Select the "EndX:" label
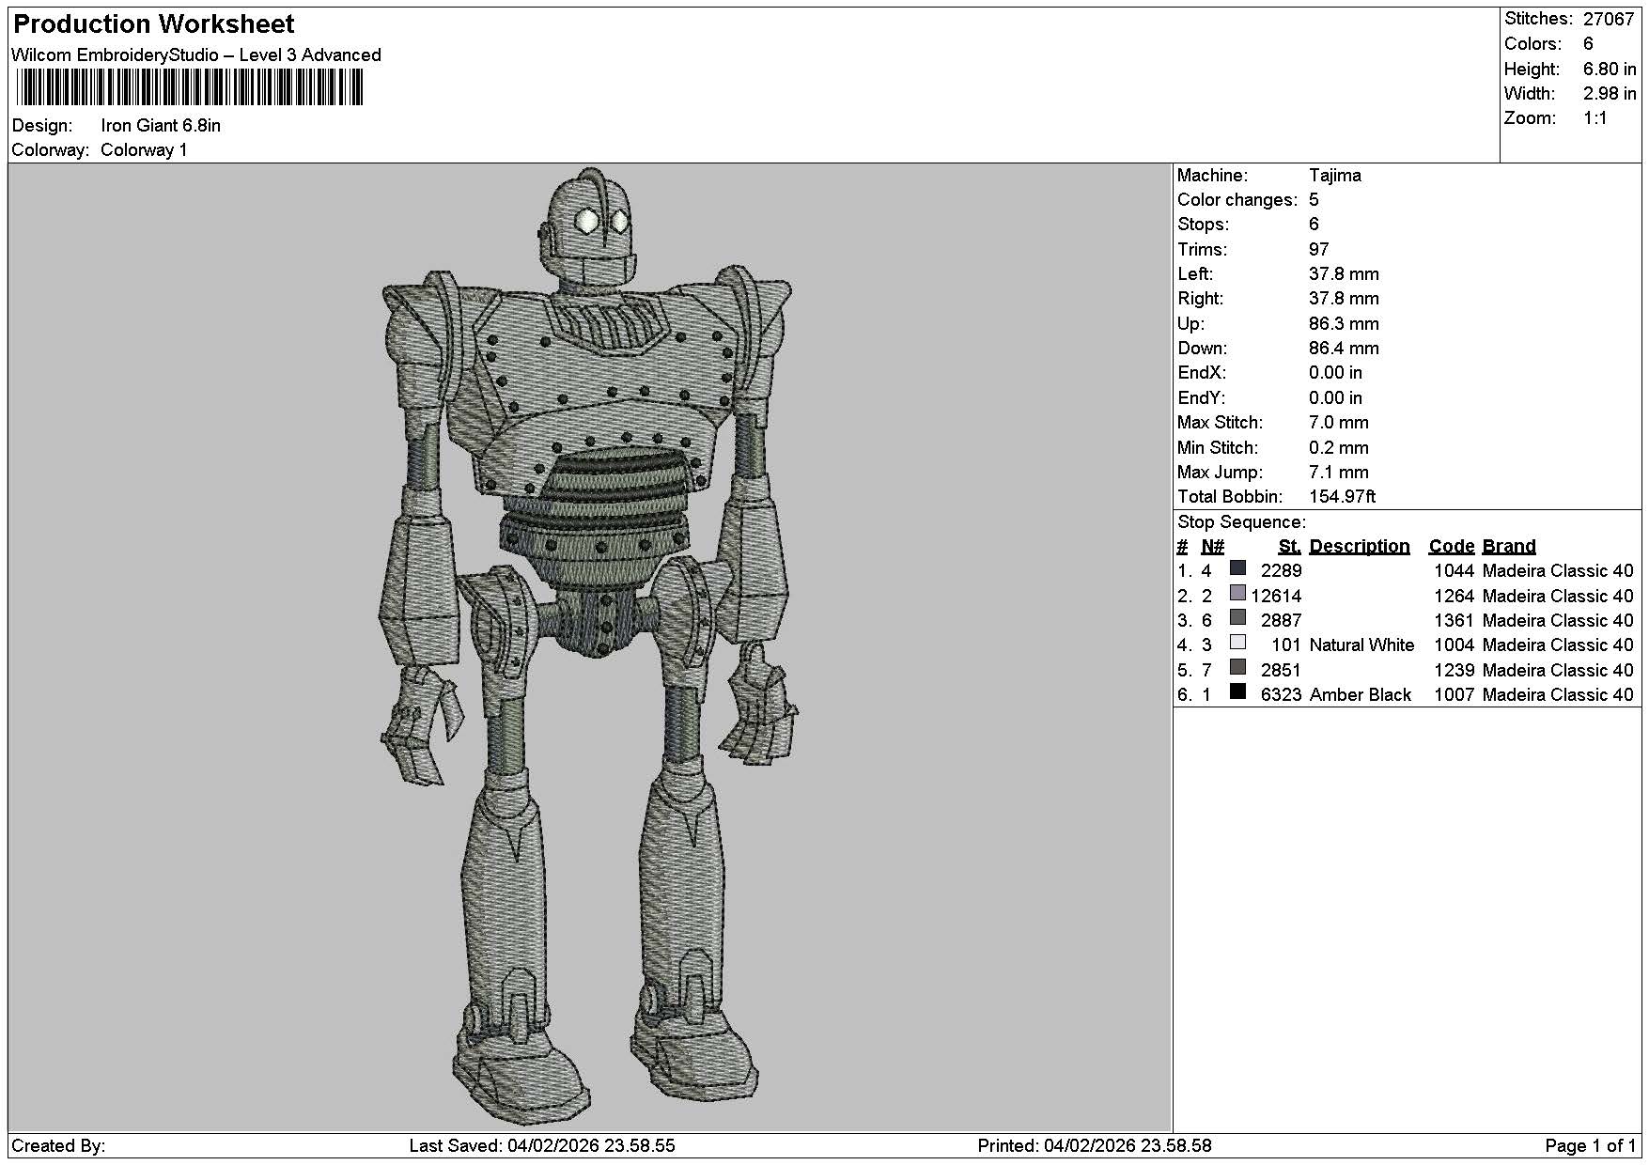 click(1202, 373)
